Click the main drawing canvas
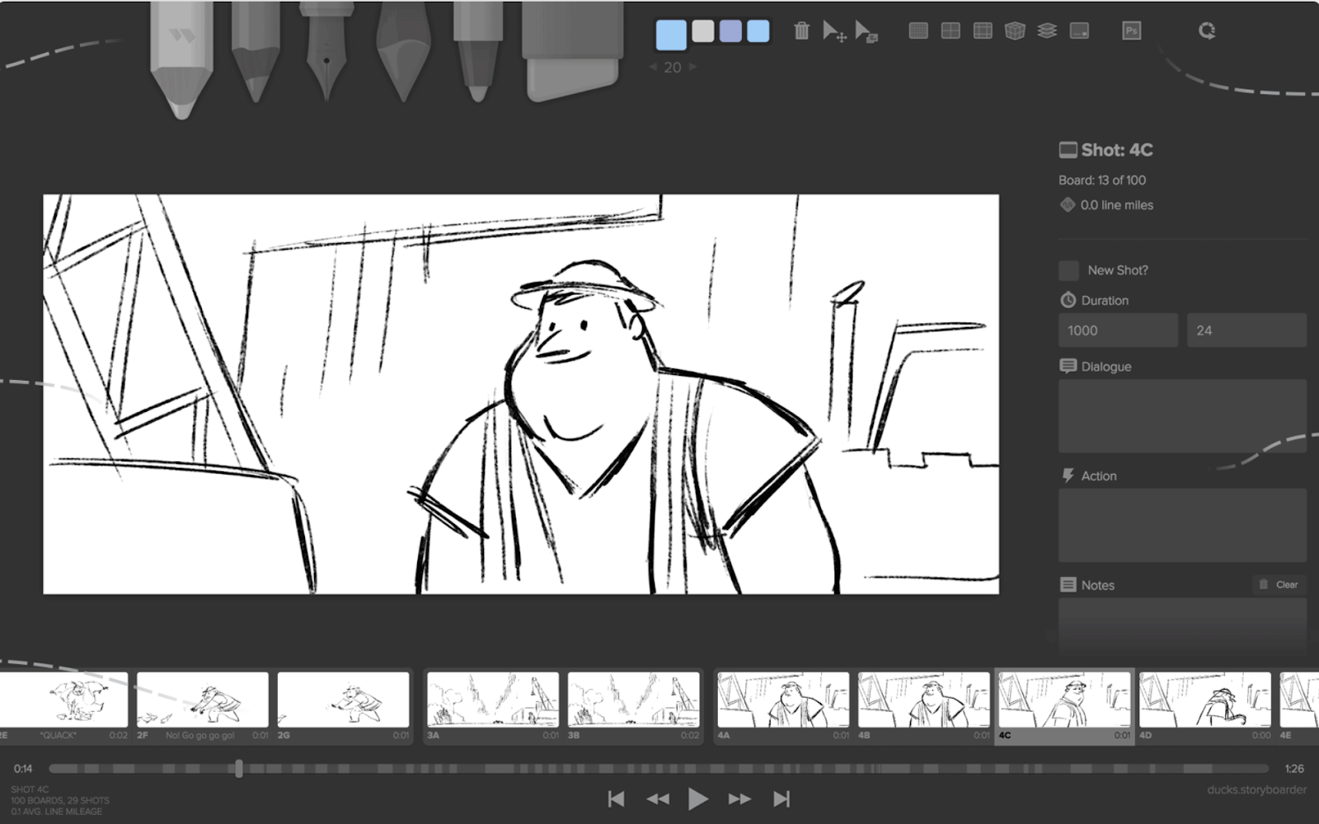Image resolution: width=1319 pixels, height=824 pixels. (x=521, y=394)
